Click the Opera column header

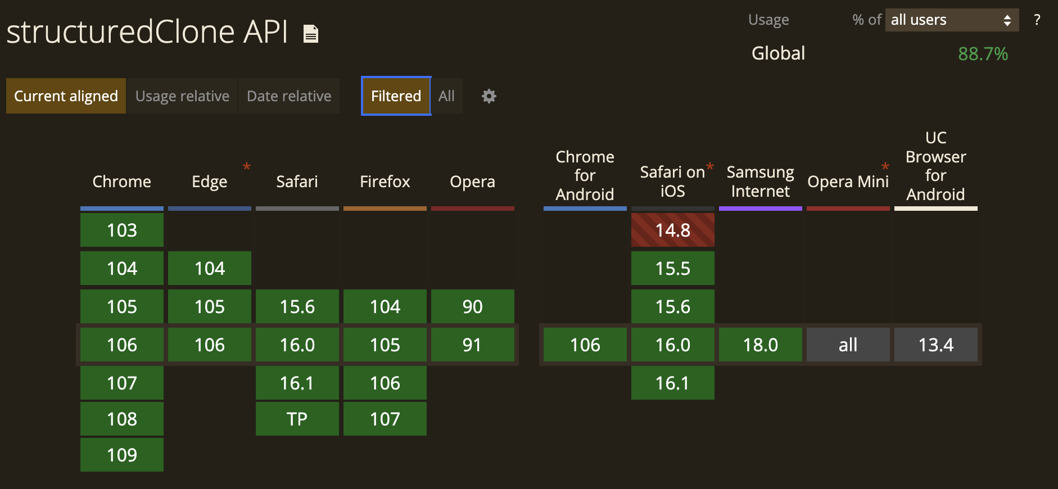(x=473, y=182)
